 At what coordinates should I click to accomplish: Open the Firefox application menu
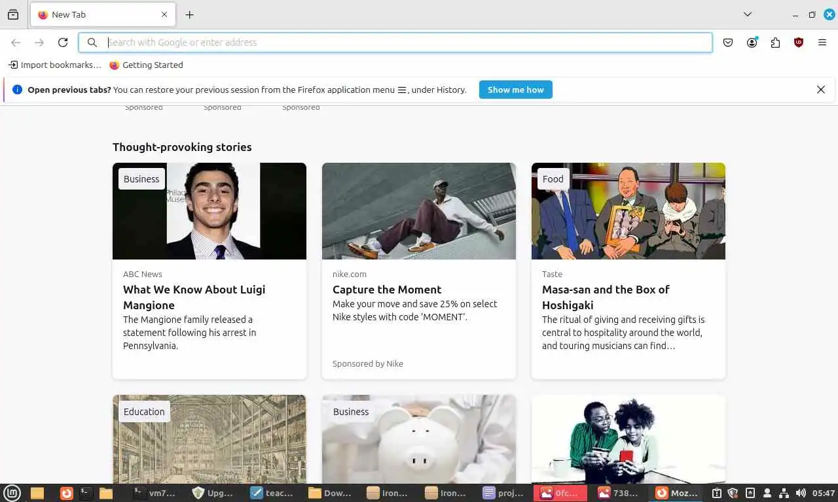click(822, 42)
